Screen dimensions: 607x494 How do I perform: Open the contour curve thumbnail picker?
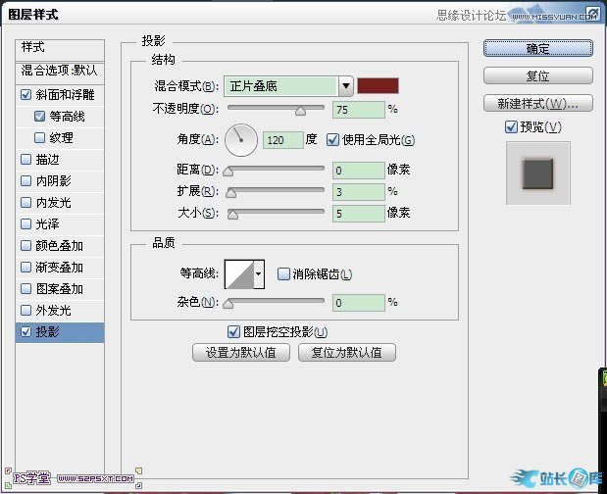click(x=238, y=274)
